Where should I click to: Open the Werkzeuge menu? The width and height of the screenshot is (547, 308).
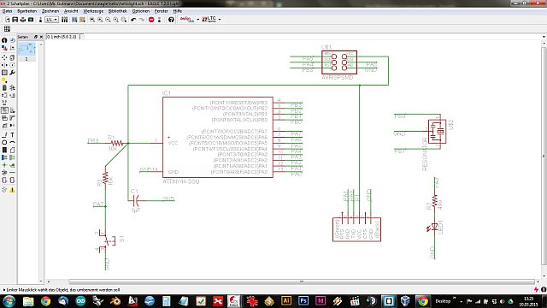click(x=93, y=11)
